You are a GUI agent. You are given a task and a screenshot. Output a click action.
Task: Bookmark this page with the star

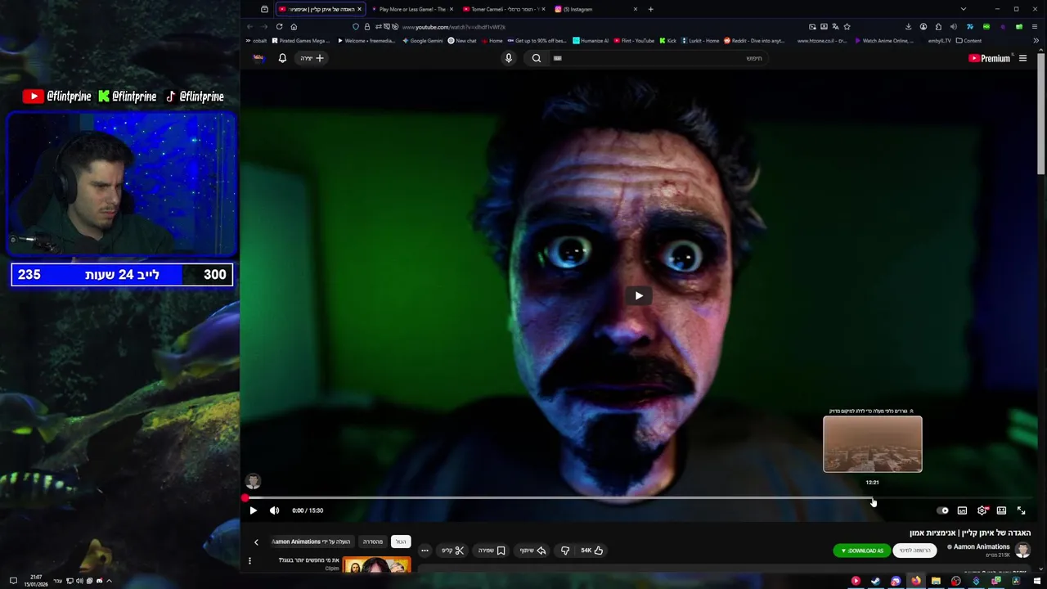tap(847, 26)
